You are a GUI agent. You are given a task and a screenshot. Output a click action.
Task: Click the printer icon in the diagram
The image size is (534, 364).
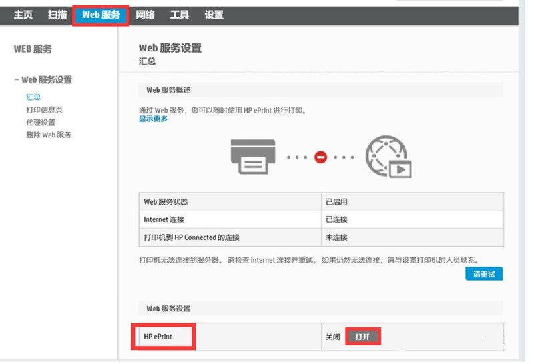pos(253,157)
